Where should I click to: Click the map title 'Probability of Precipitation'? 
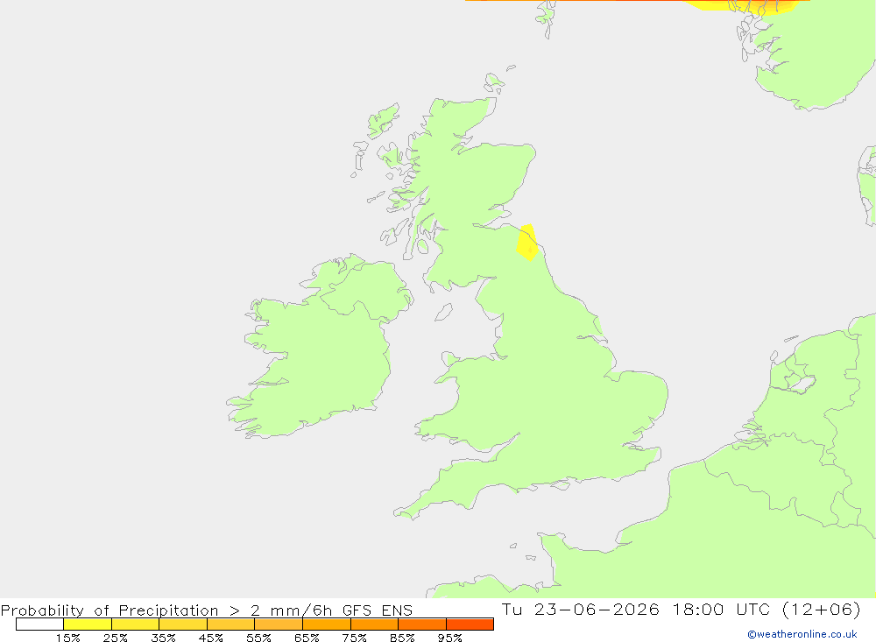pos(109,610)
